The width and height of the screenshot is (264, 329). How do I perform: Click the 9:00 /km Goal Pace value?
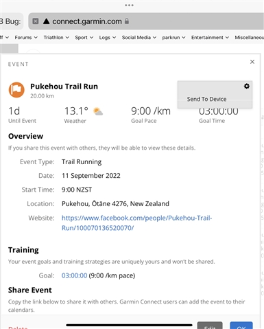[x=151, y=111]
